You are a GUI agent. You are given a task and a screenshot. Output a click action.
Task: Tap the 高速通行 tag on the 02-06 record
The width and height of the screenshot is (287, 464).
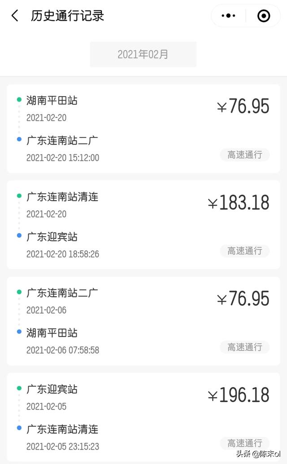(244, 347)
